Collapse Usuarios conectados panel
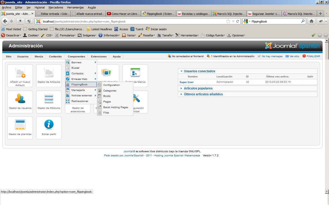The image size is (329, 205). coord(199,71)
